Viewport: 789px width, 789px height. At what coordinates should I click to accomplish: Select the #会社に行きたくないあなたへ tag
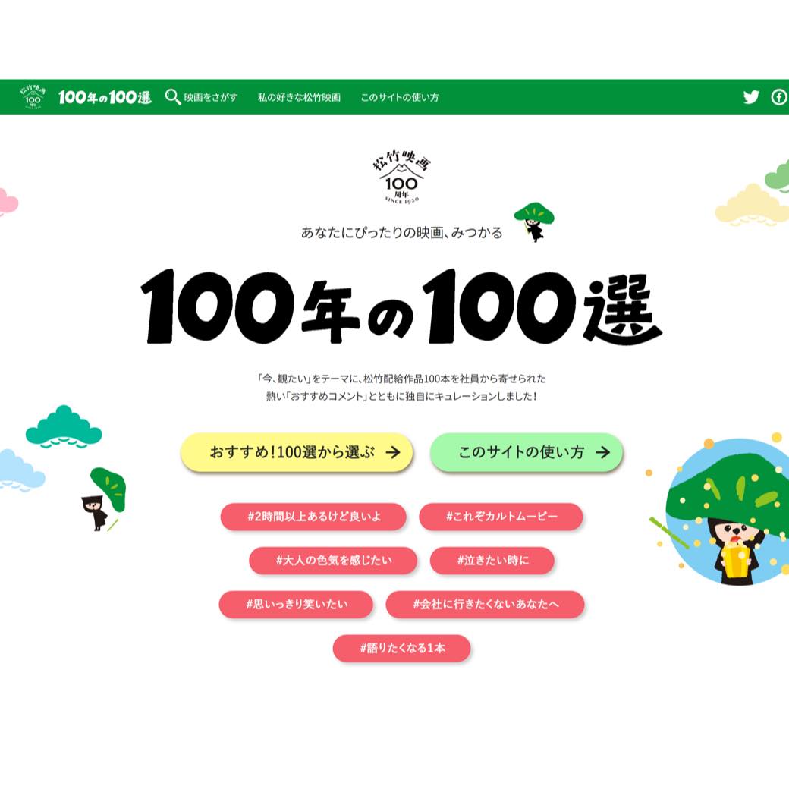[485, 604]
